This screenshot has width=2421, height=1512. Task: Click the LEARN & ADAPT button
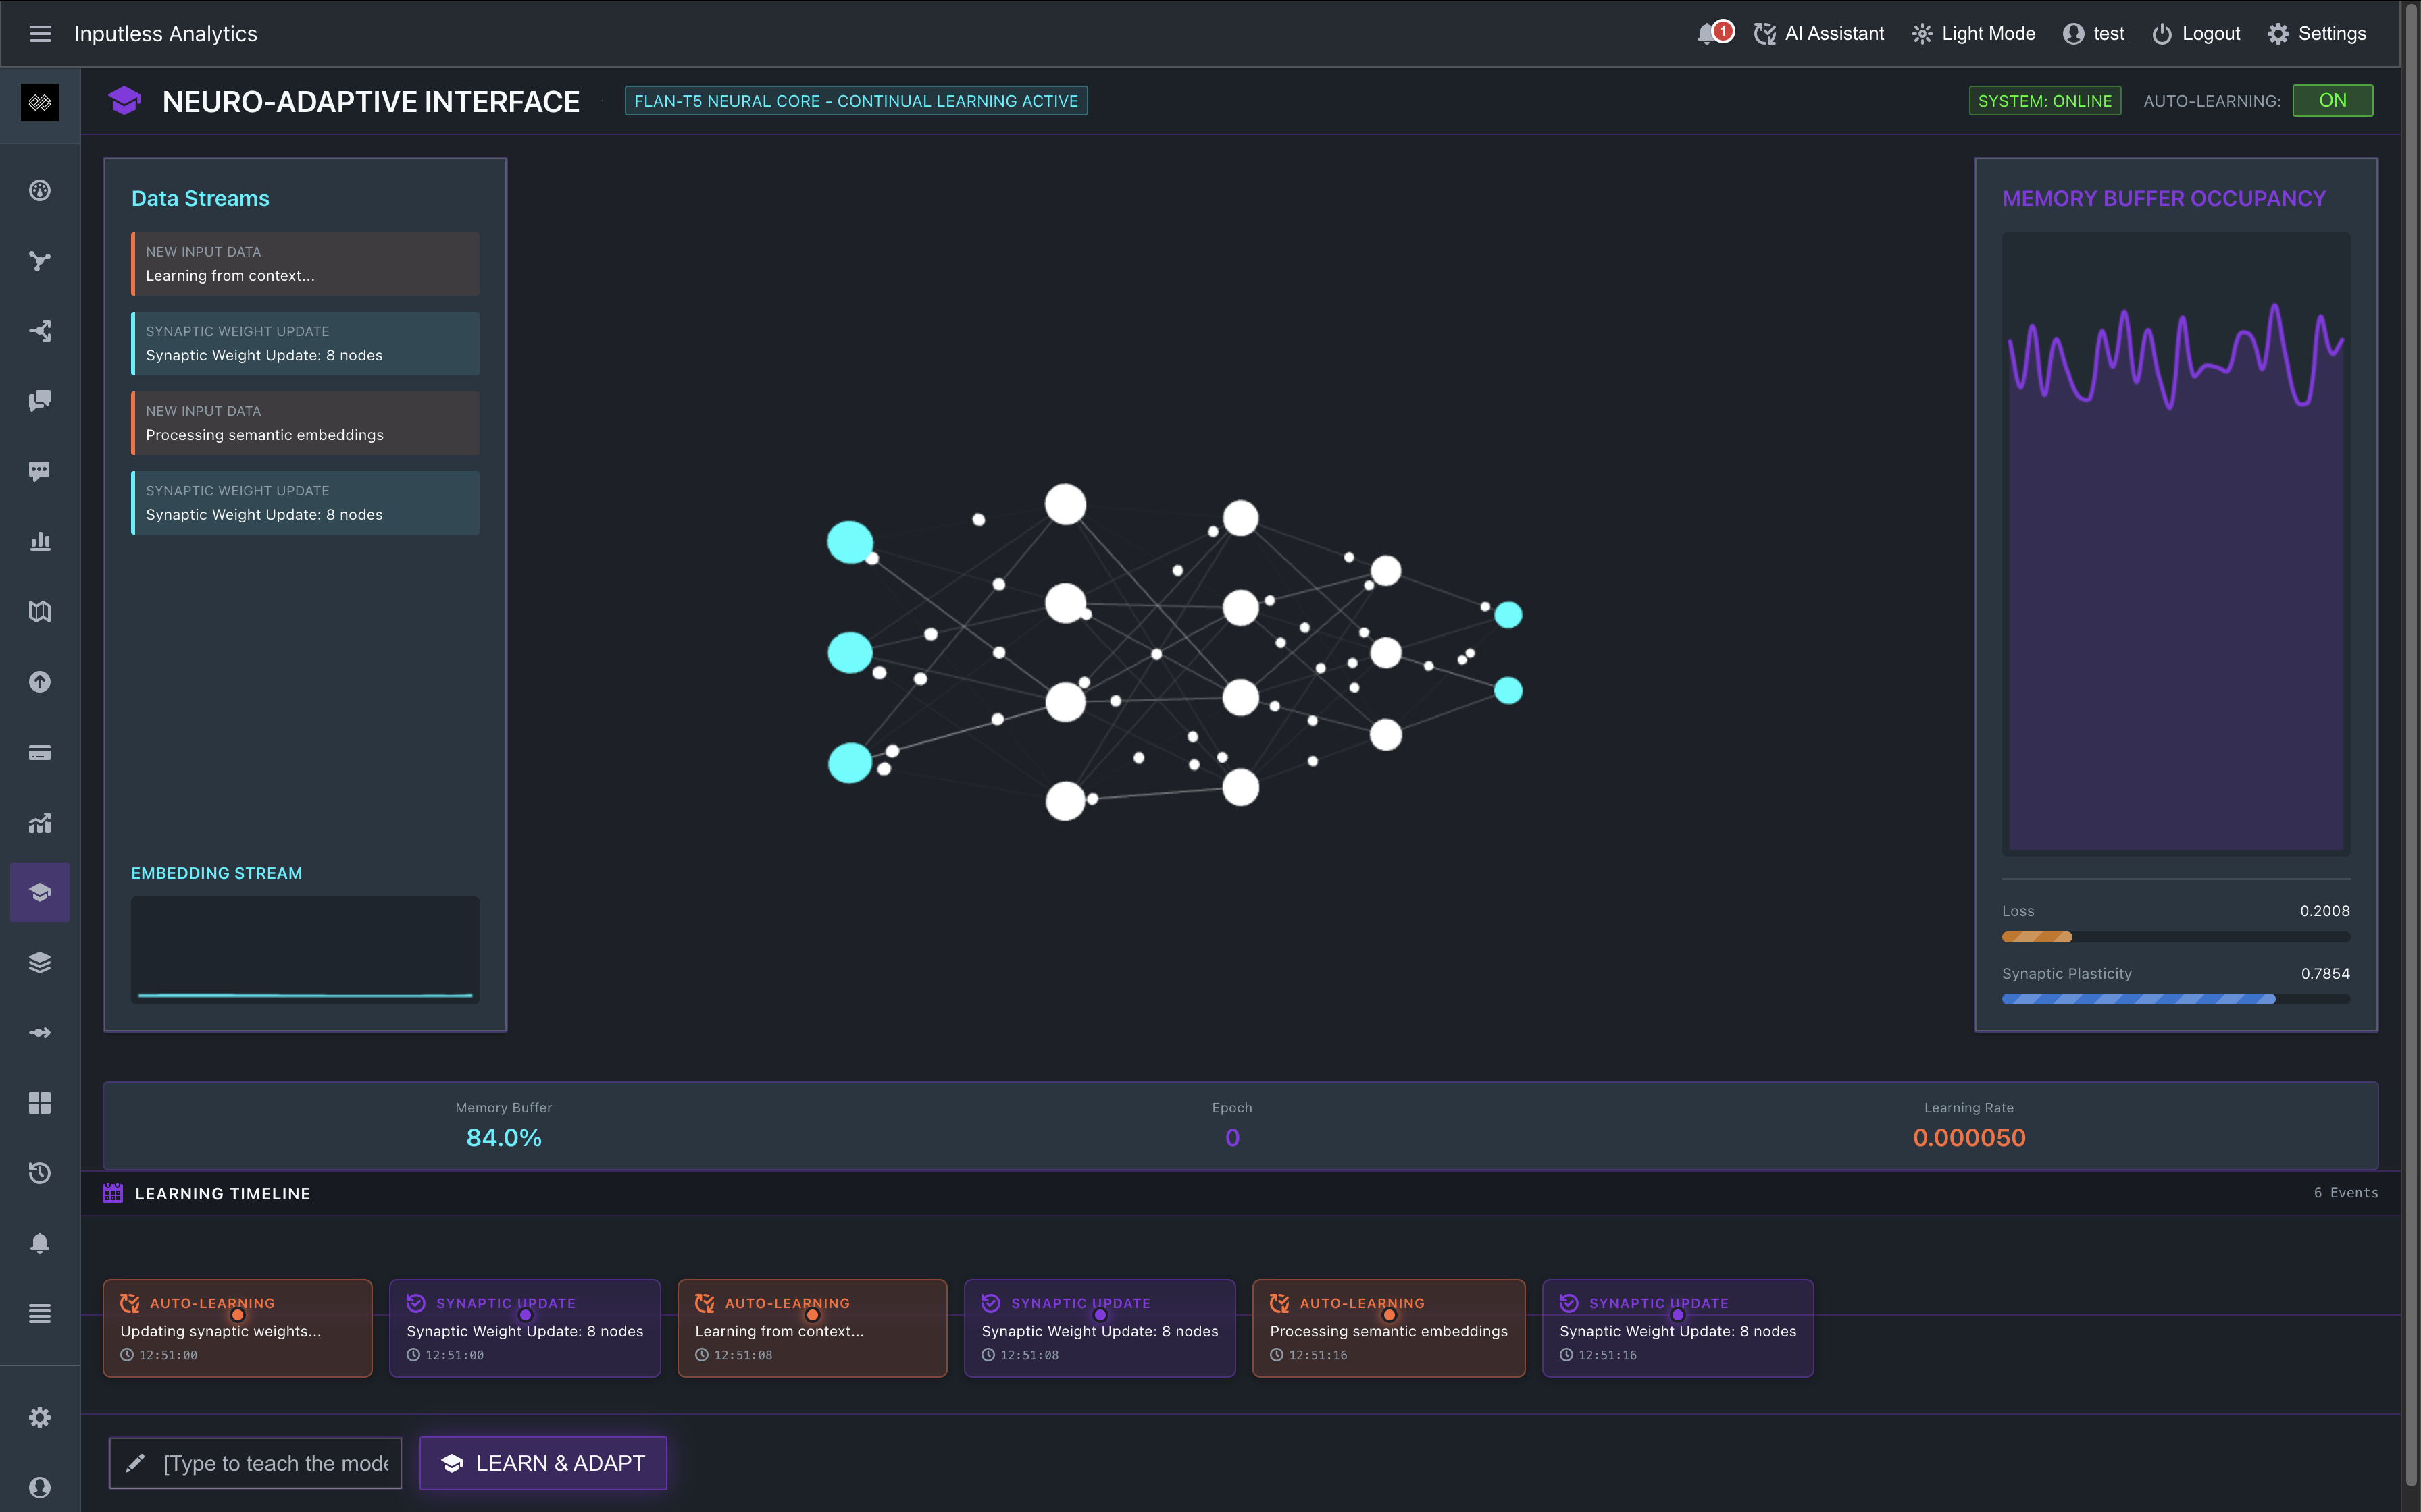pos(543,1463)
